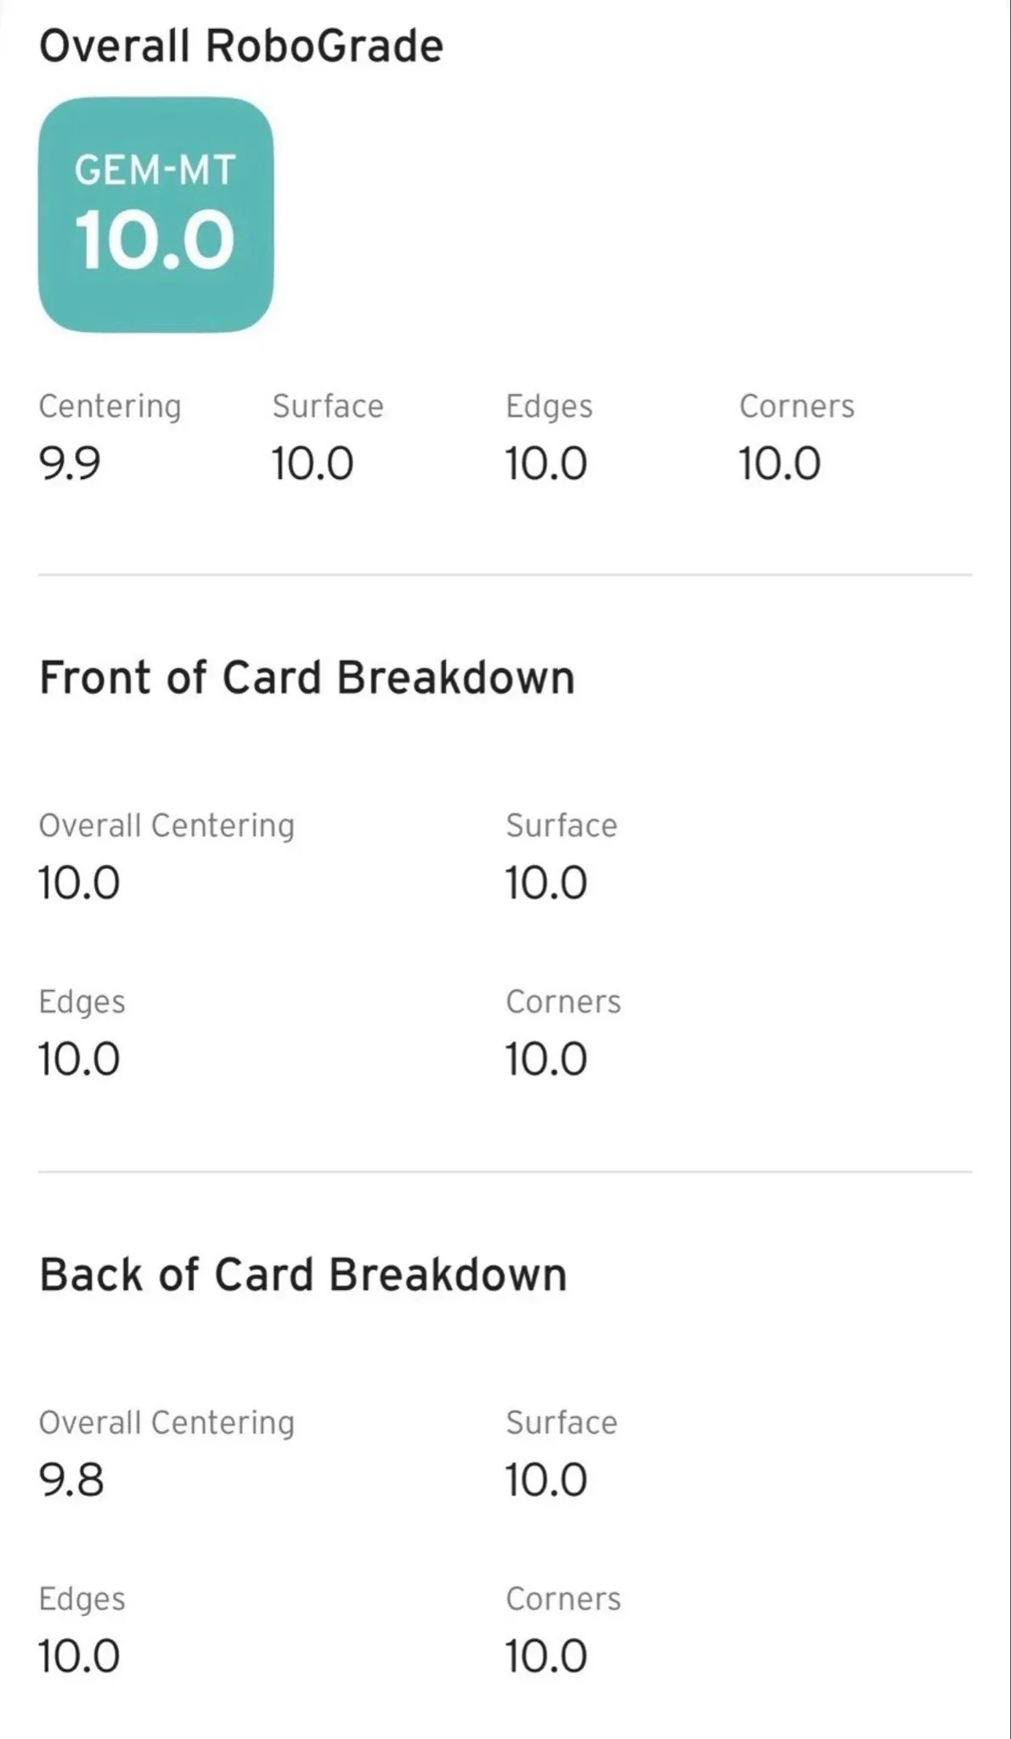This screenshot has height=1739, width=1011.
Task: Click the front Overall Centering label
Action: tap(167, 826)
